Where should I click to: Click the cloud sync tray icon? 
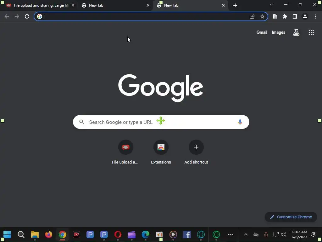256,234
